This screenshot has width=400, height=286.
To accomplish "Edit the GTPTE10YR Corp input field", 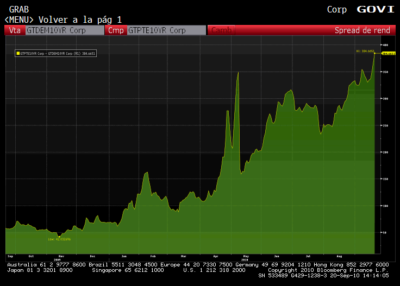I will [x=166, y=30].
